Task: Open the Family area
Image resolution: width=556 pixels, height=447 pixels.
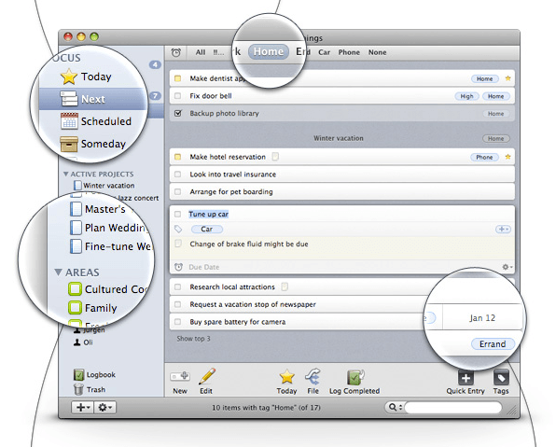Action: 92,308
